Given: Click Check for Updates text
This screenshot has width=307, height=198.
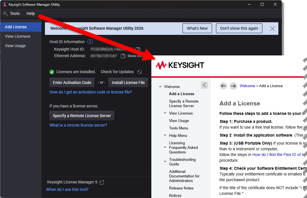Looking at the screenshot, I should tap(117, 72).
